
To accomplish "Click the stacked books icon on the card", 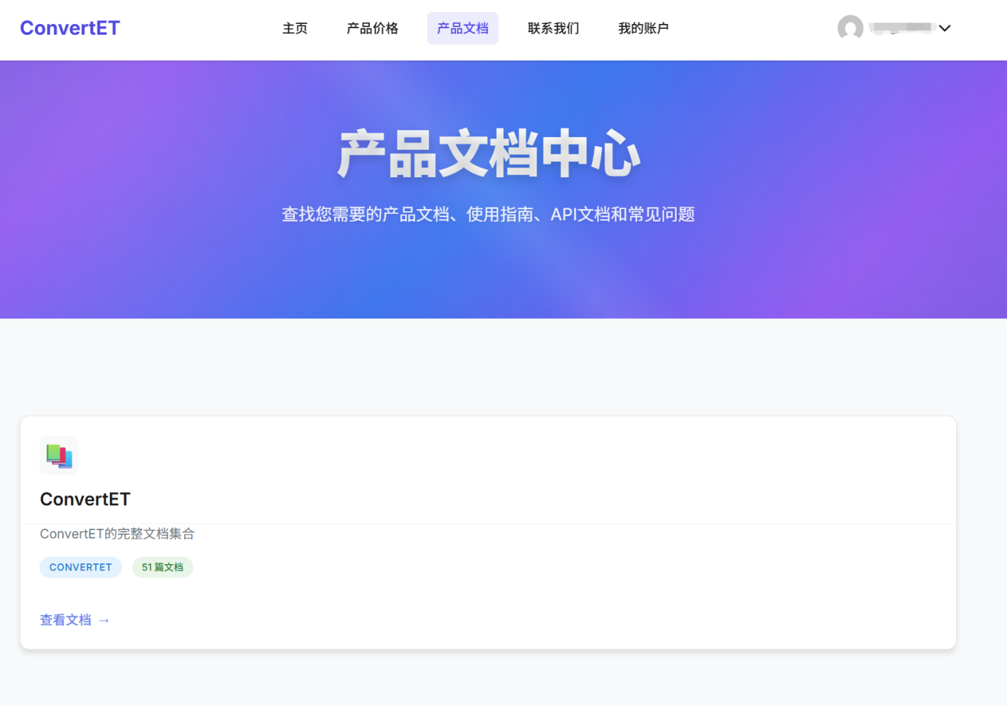I will (59, 455).
